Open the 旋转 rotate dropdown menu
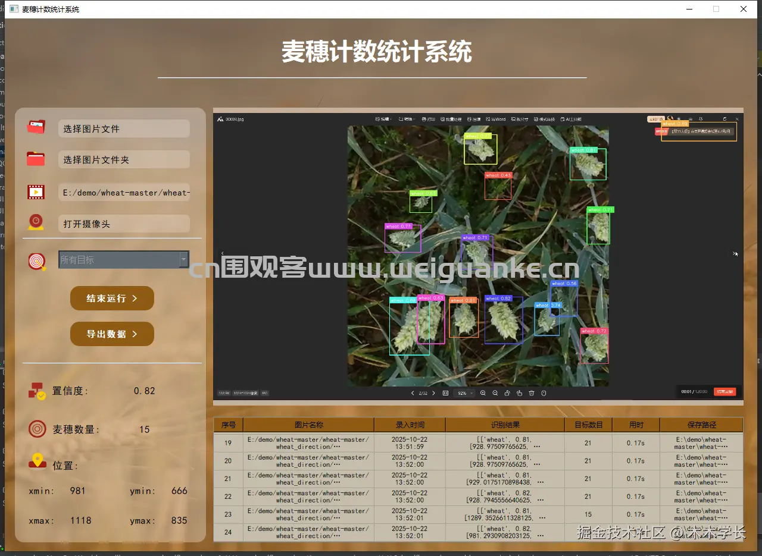762x556 pixels. [x=407, y=119]
